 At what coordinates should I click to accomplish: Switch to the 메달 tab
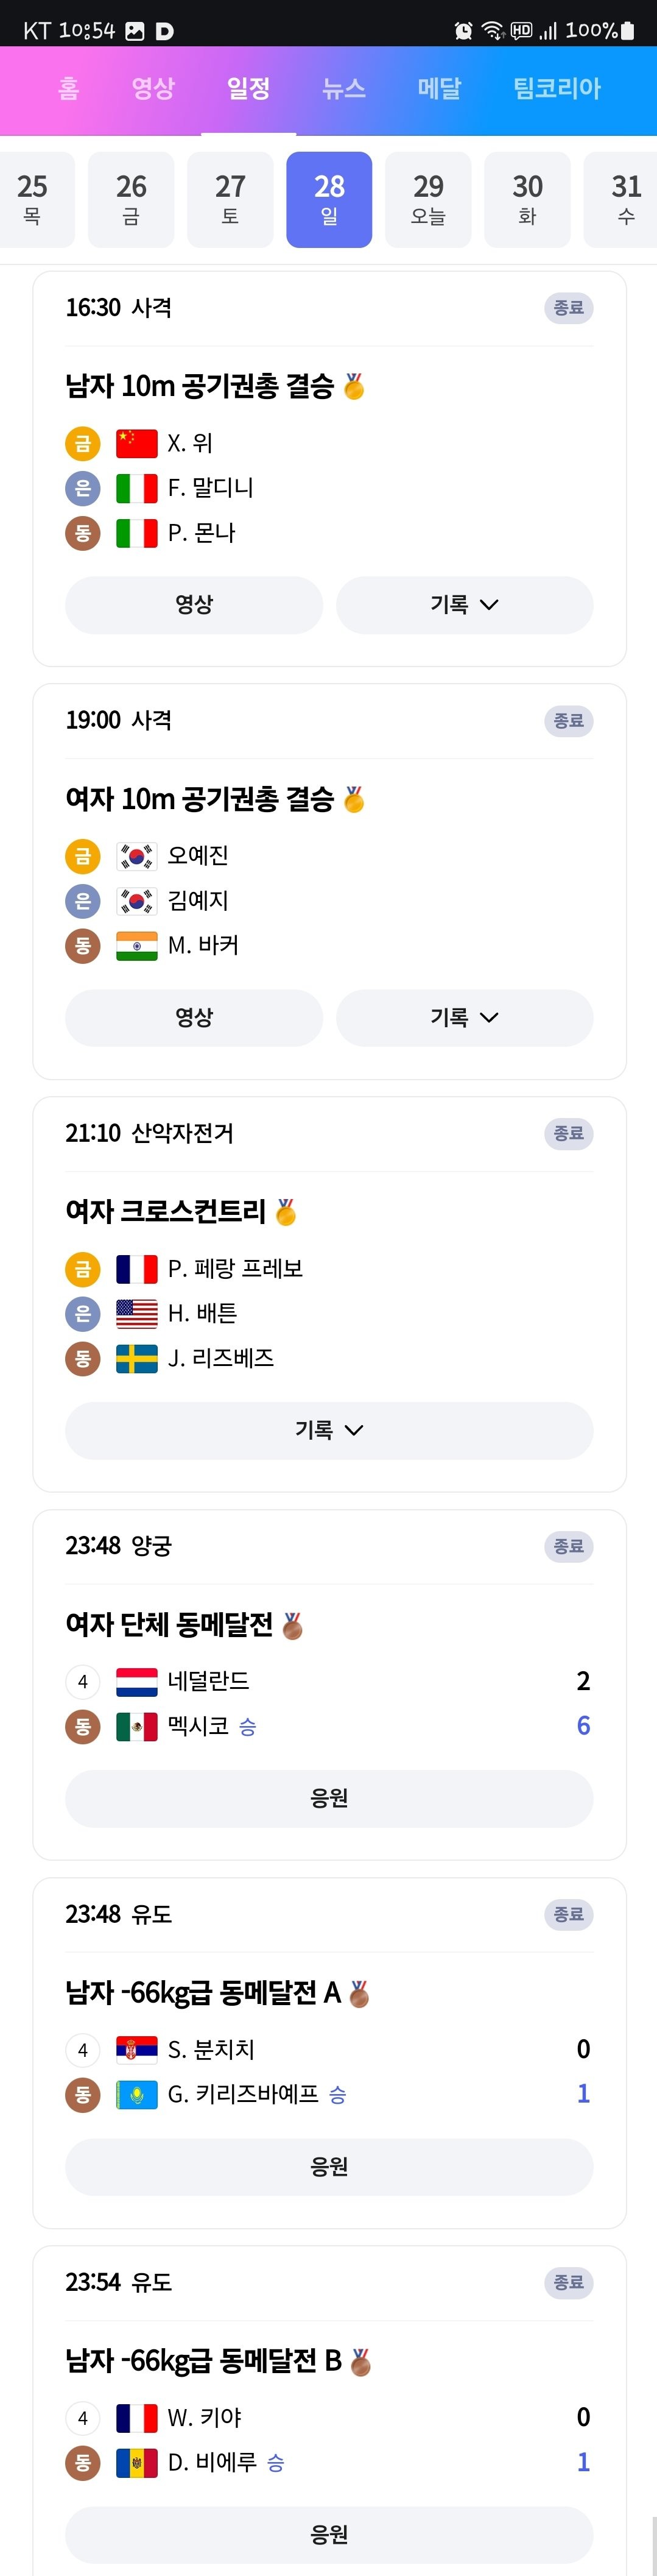click(x=439, y=88)
